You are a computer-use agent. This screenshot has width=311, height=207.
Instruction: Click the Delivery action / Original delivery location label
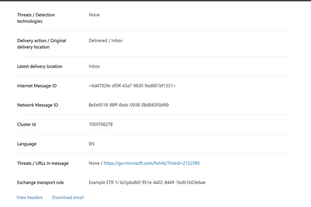[x=42, y=44]
